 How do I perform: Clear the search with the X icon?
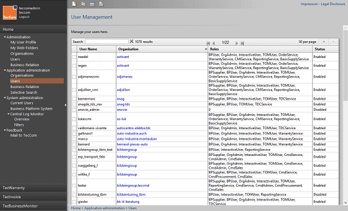132,41
